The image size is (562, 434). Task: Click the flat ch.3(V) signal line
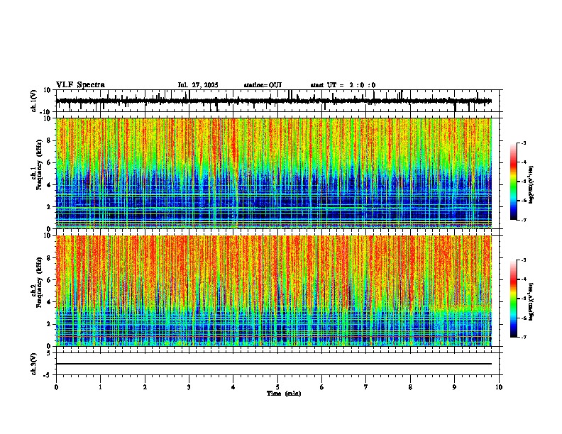pyautogui.click(x=273, y=364)
